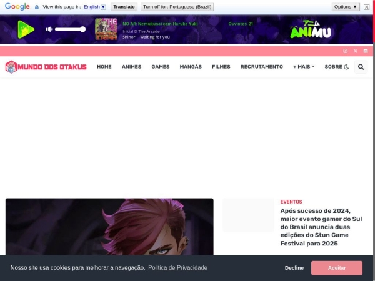
Task: Open the Stun Game Festival article thumbnail
Action: pos(248,215)
